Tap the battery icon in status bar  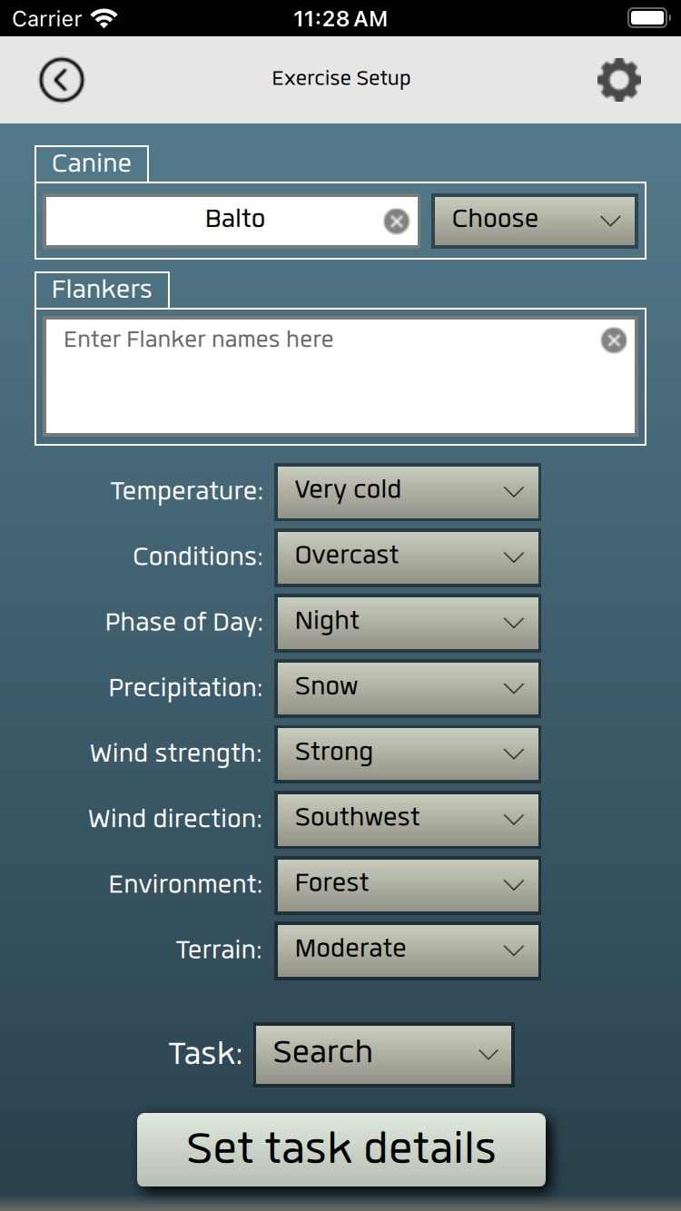tap(648, 18)
